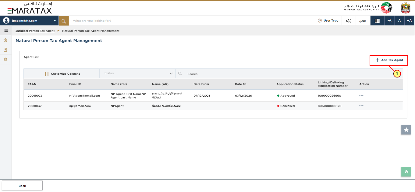
Task: Click Date To 07/12/2026
Action: click(243, 96)
